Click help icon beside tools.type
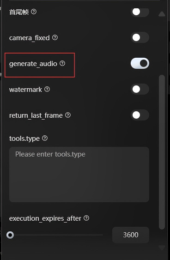Screen dimensions: 170x260 (x=45, y=138)
